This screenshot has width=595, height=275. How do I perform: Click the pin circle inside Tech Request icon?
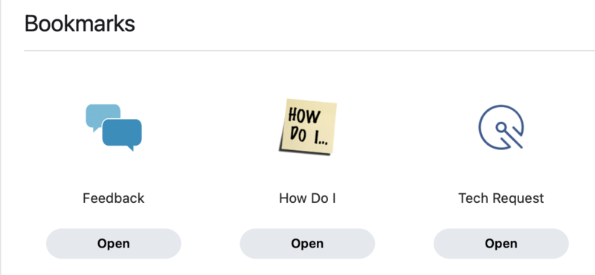(x=502, y=127)
